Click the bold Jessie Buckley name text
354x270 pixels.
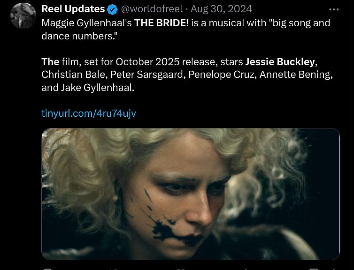(x=280, y=62)
